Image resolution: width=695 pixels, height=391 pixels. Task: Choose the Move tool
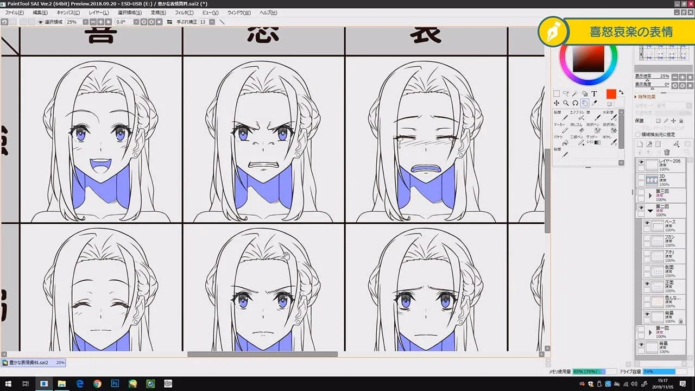coord(557,103)
